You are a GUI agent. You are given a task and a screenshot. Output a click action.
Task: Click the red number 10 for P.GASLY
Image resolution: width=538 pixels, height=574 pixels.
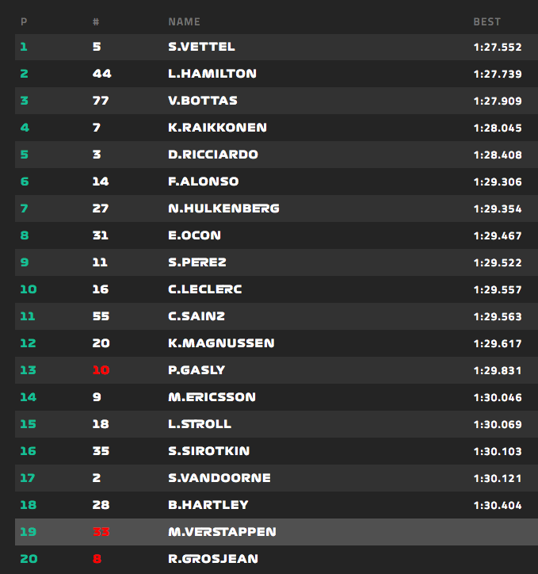(x=101, y=370)
